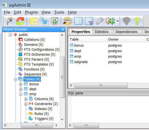
Task: Open the SQL query tool
Action: 67,21
